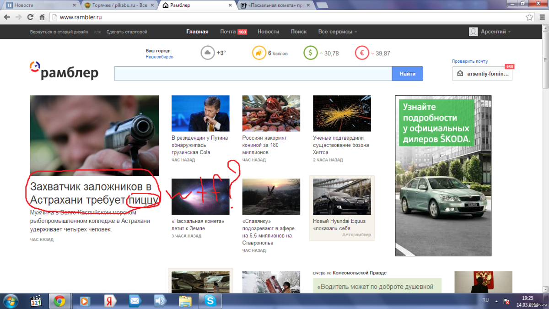
Task: Open the В резиденции у Путина headline
Action: 199,145
